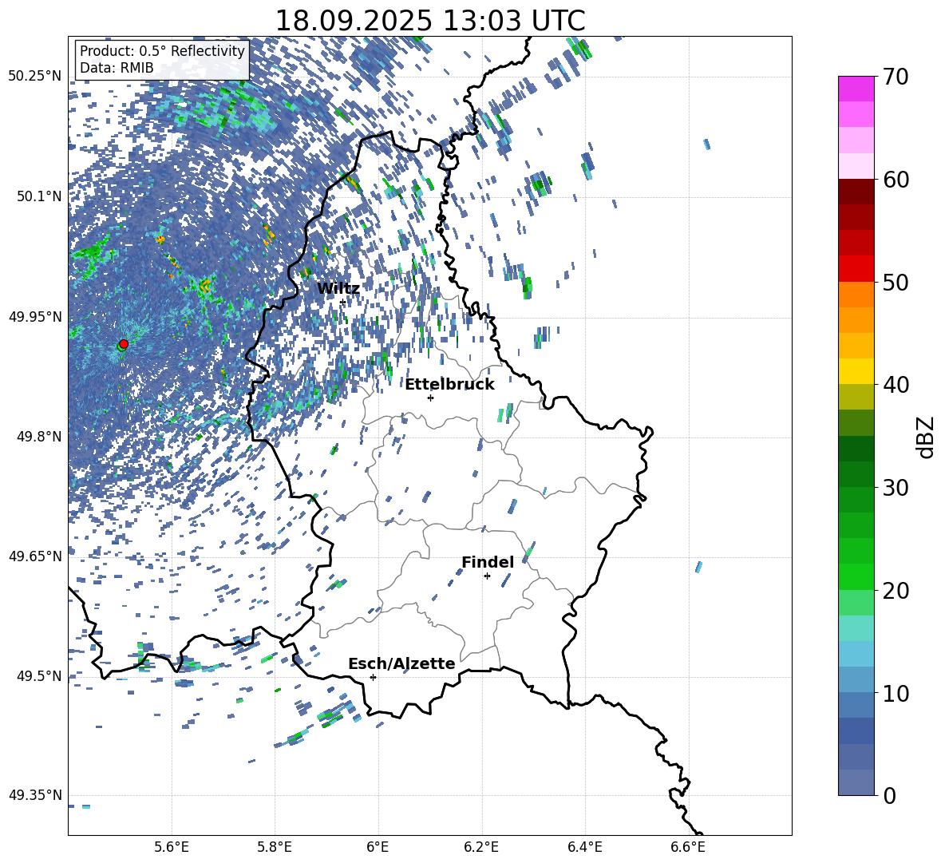
Task: Click the 49.8°N latitude label
Action: coord(39,437)
